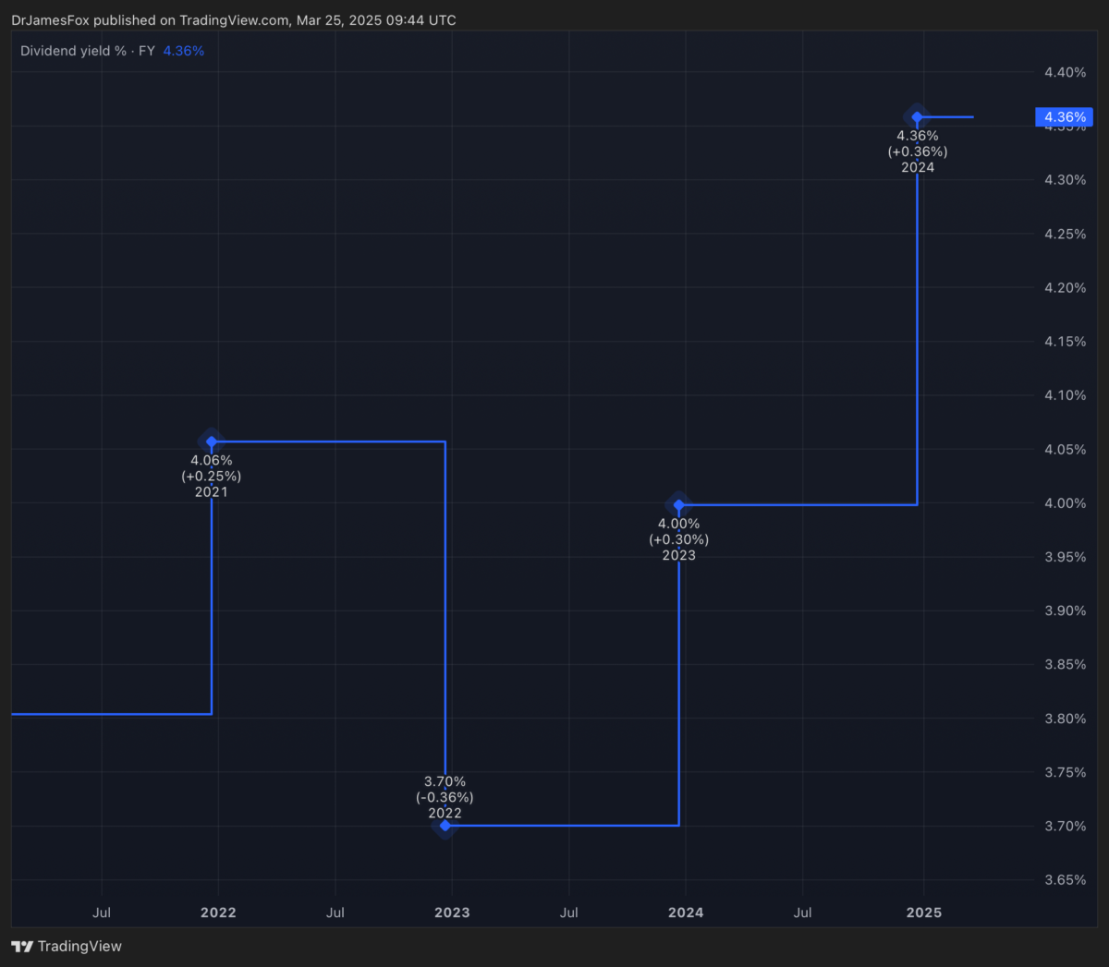Select the 4.06% (+0.25%) 2021 annotation
Screen dimensions: 1109x967
click(x=212, y=476)
